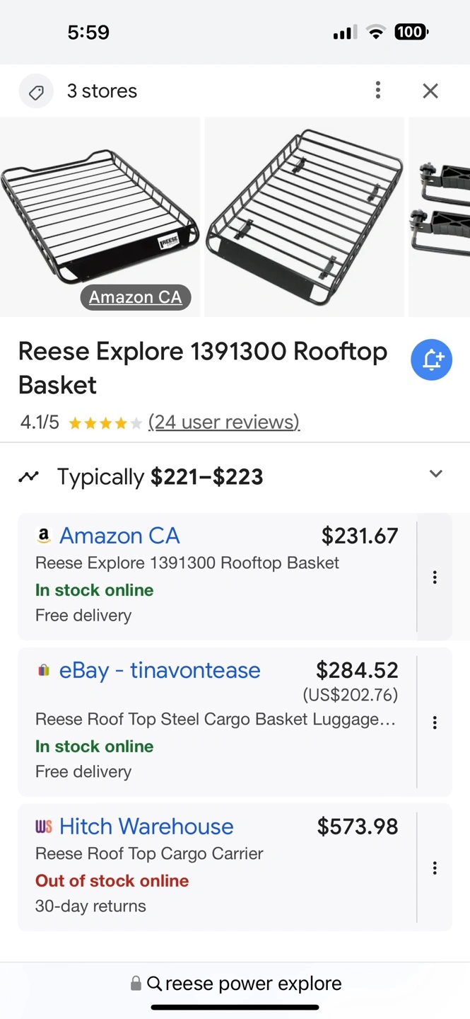This screenshot has height=1019, width=470.
Task: Tap the search magnifier icon in address bar
Action: tap(154, 984)
